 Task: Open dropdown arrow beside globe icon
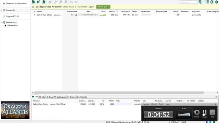(x=204, y=2)
